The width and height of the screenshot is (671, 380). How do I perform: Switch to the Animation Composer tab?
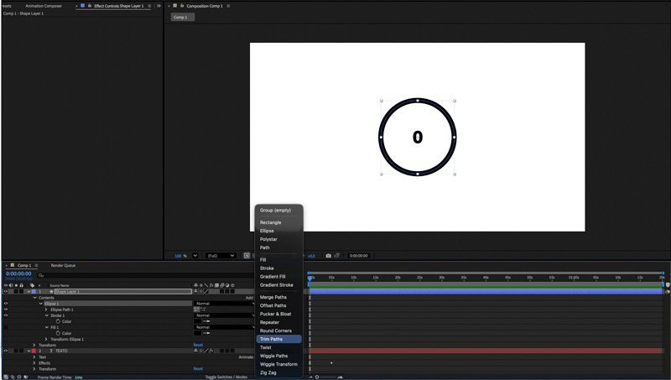pos(44,6)
